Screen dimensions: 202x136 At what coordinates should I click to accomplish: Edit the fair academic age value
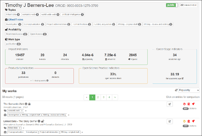(183, 78)
